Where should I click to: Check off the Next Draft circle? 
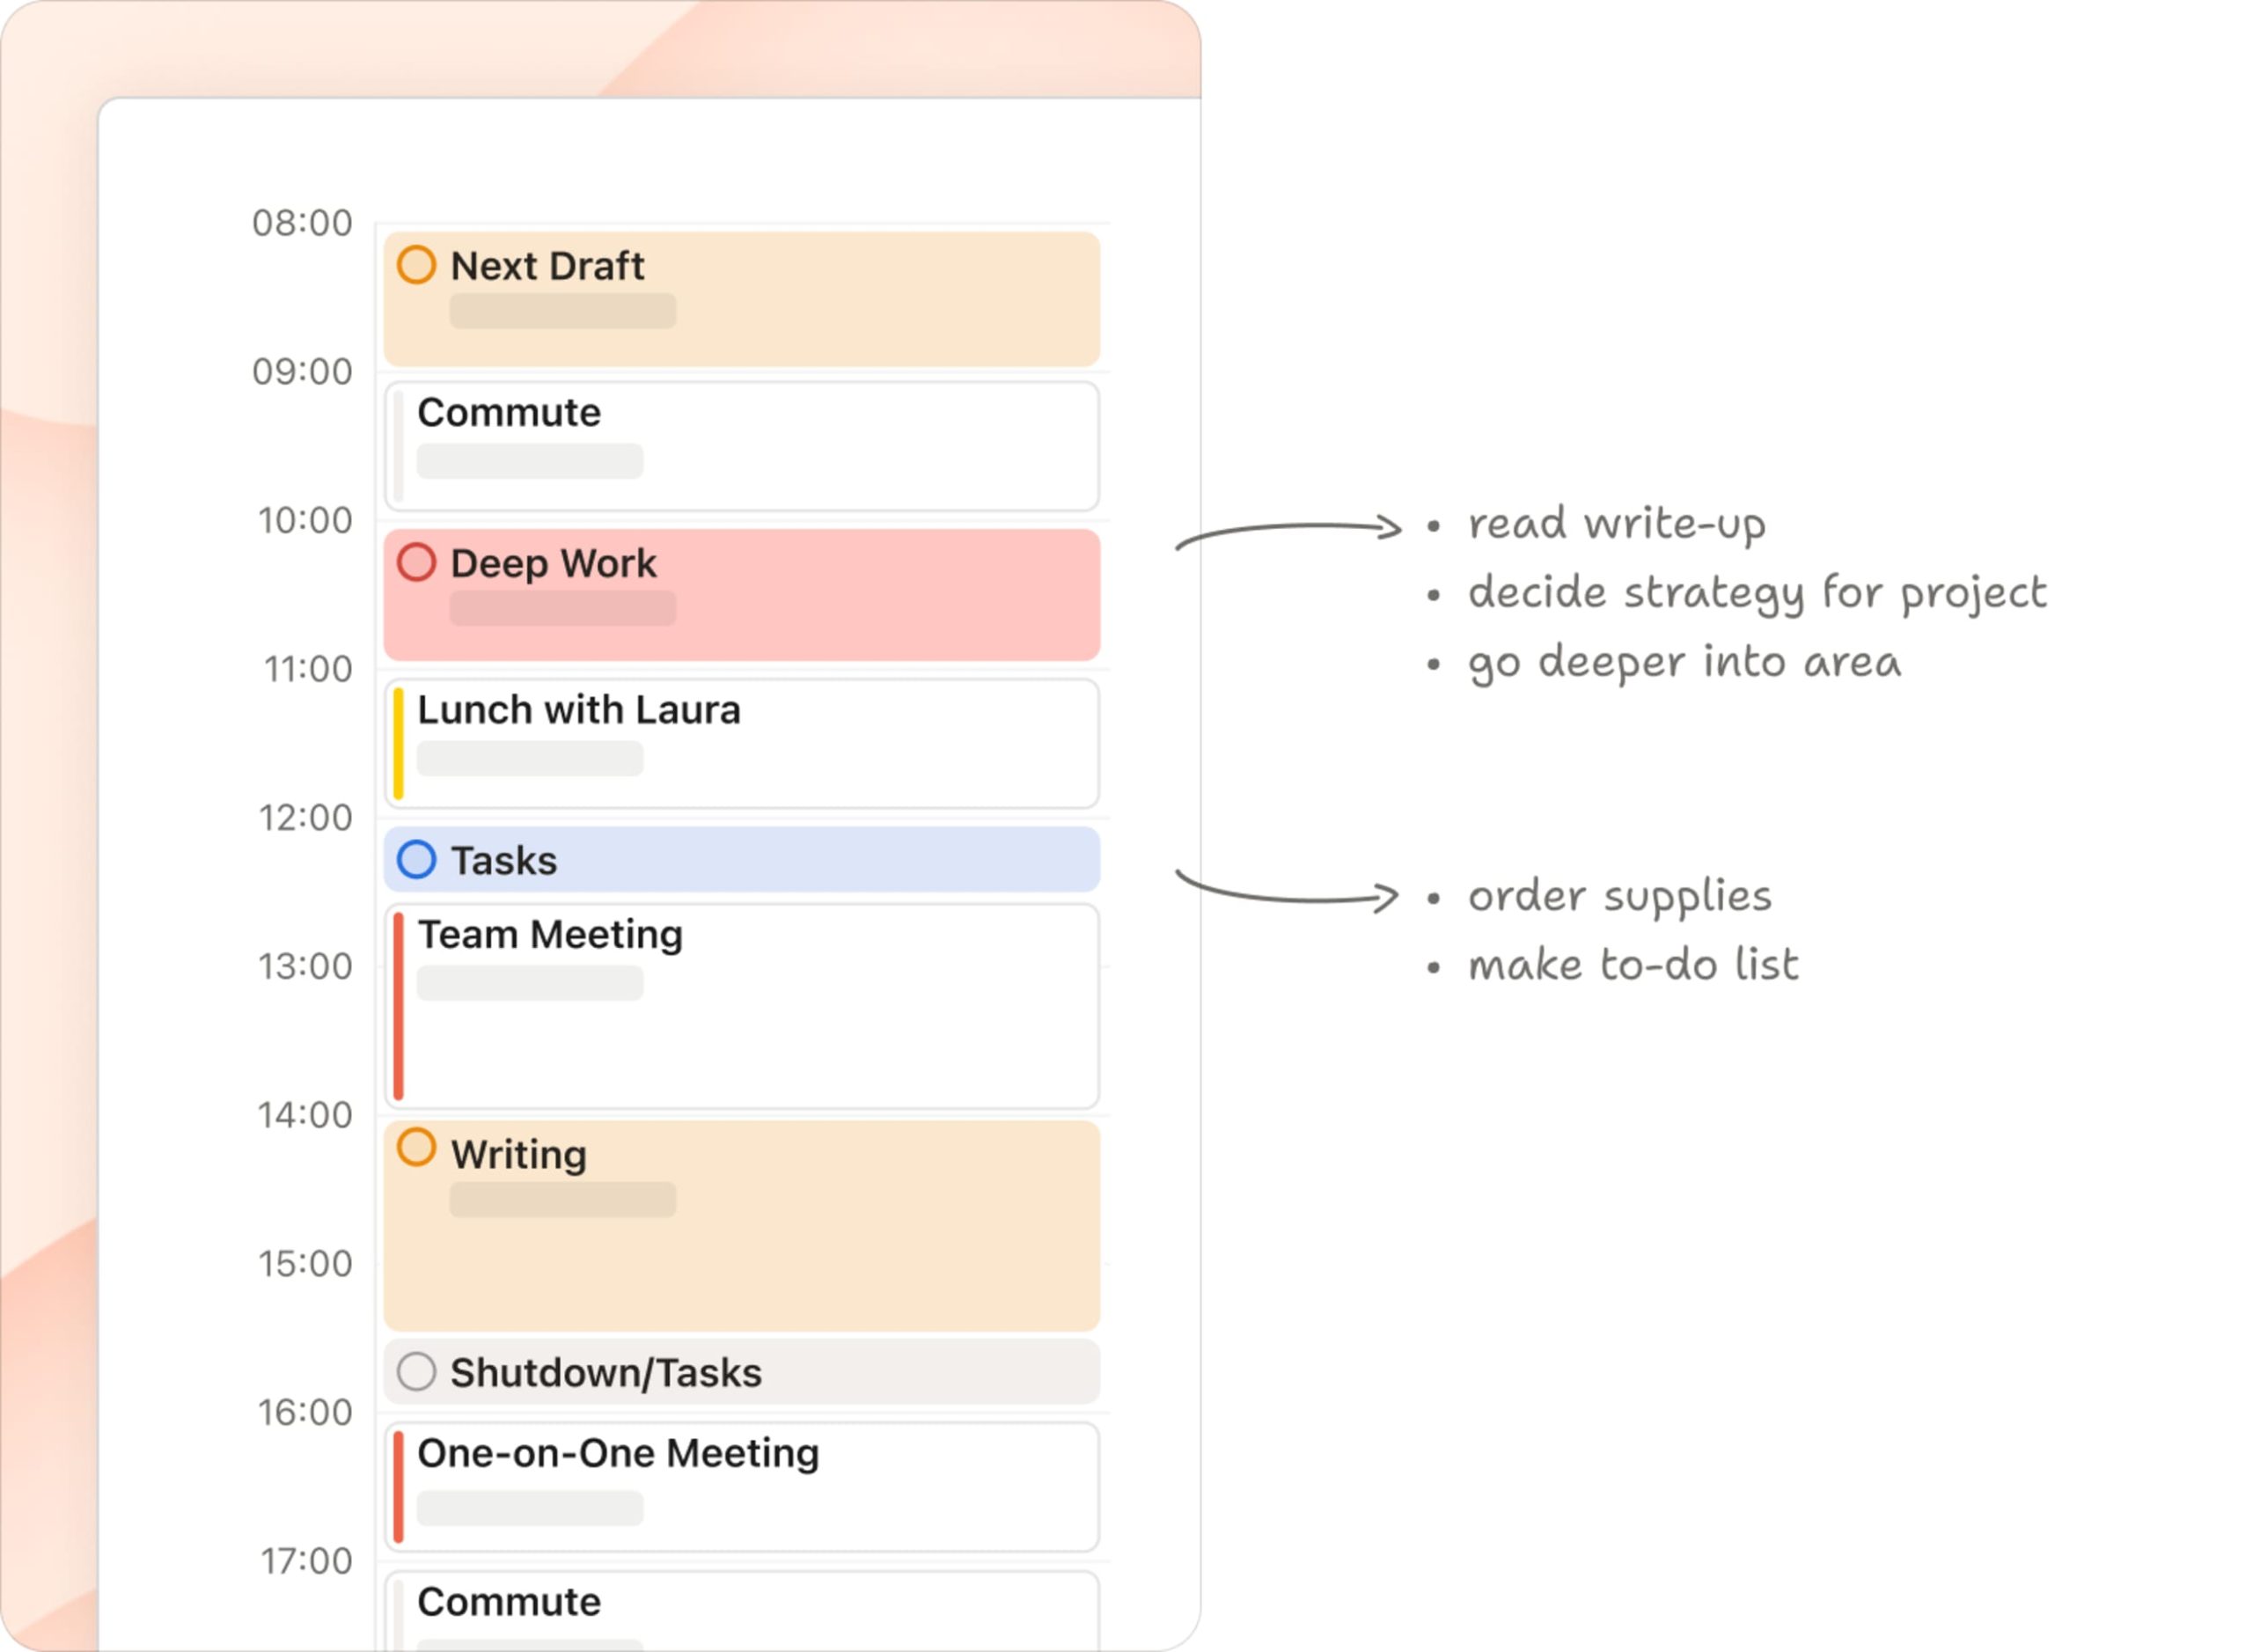click(x=416, y=265)
